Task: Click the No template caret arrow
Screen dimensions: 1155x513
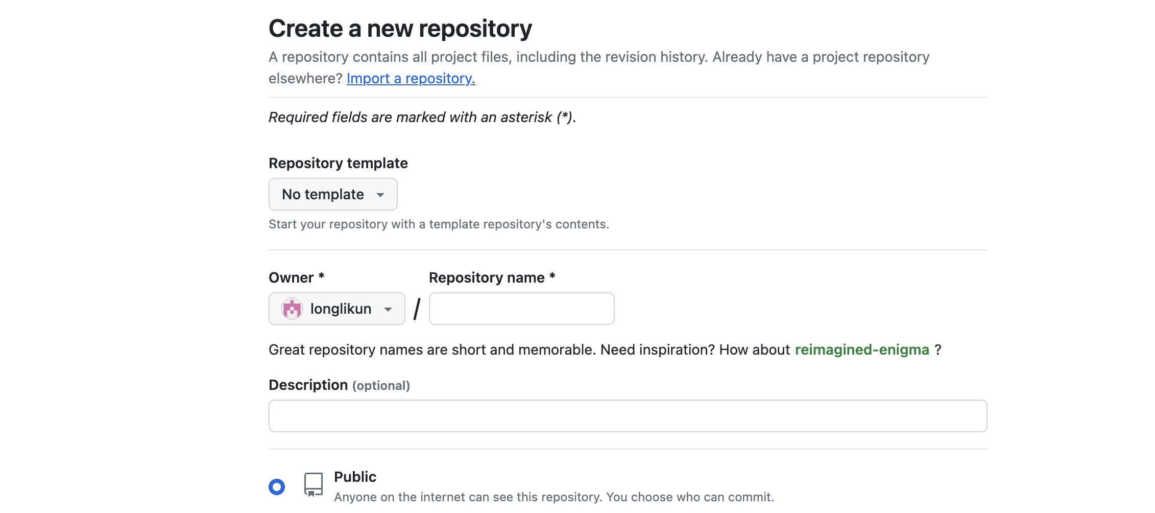Action: click(380, 195)
